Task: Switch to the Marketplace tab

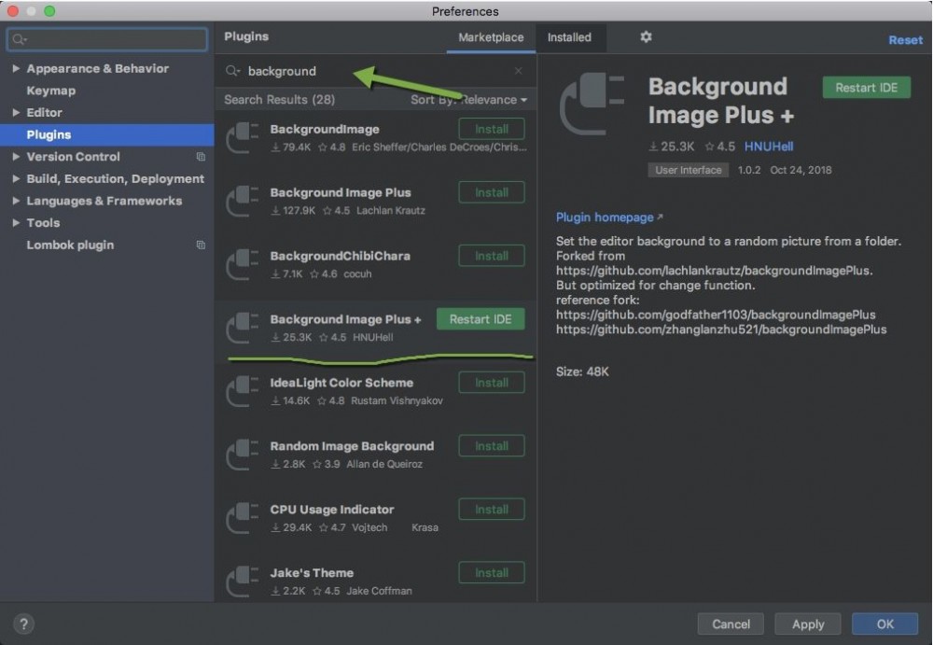Action: tap(491, 37)
